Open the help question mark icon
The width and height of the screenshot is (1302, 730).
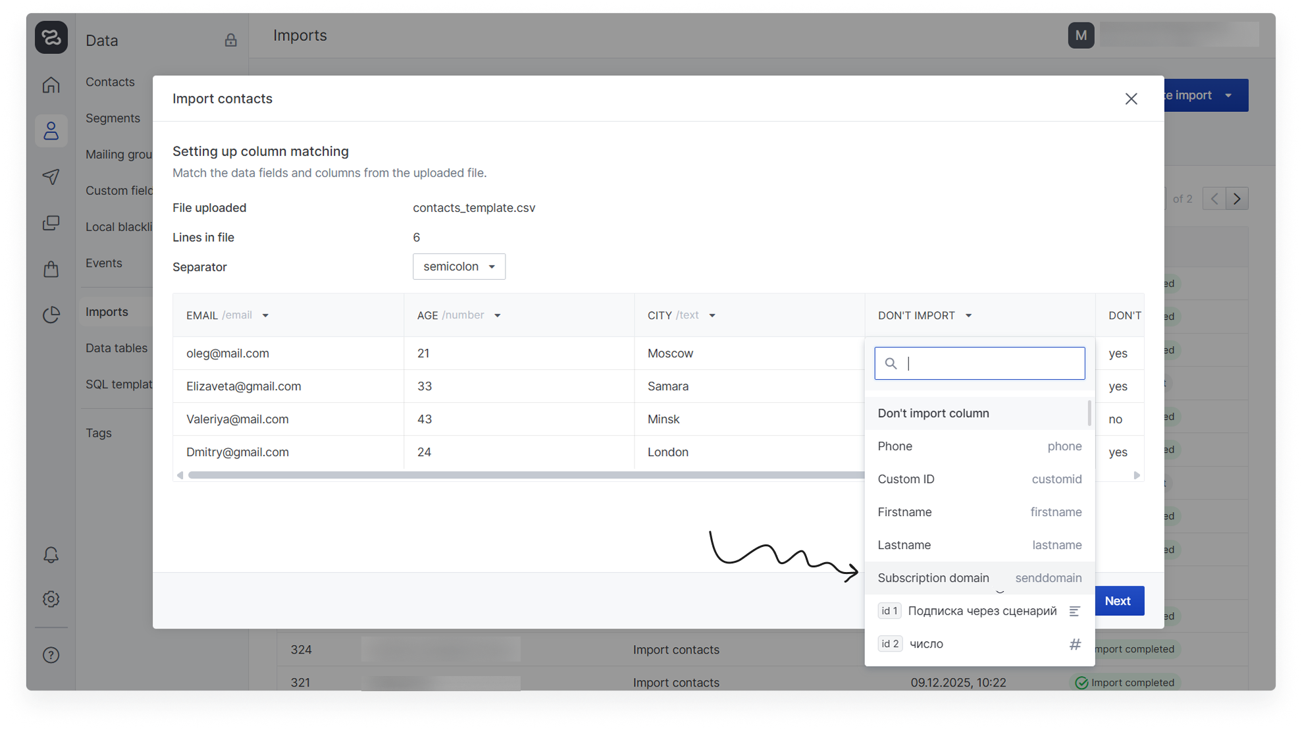(x=51, y=655)
